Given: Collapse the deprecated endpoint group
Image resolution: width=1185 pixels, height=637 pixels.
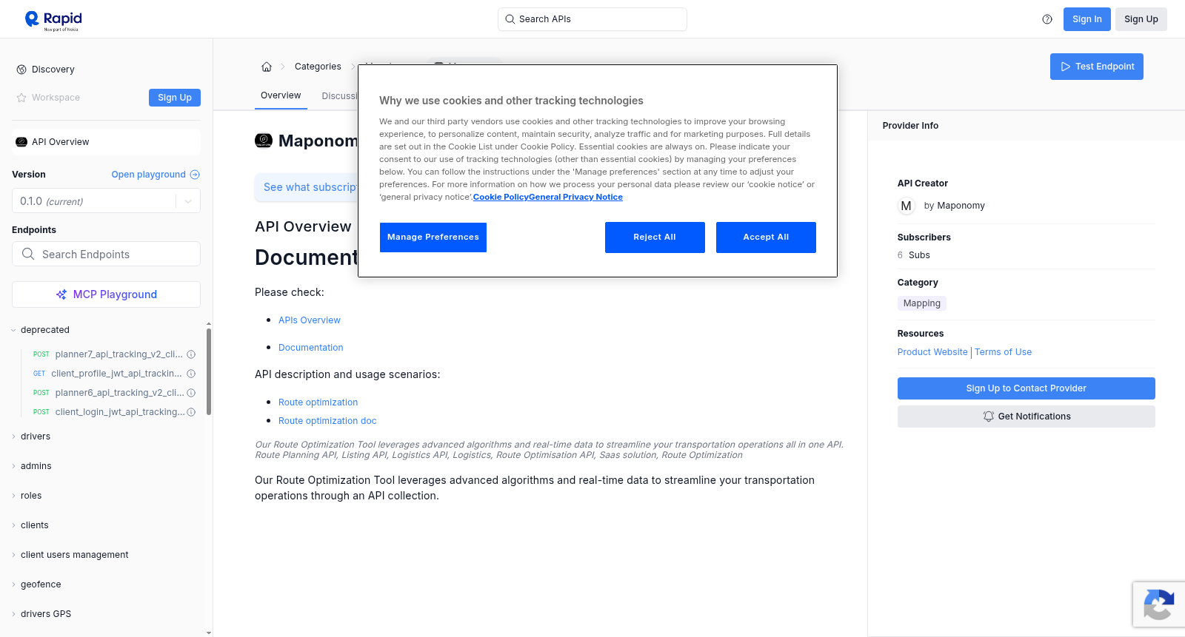Looking at the screenshot, I should point(13,330).
